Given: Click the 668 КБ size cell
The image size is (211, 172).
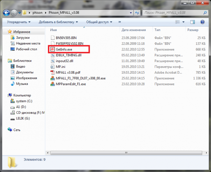Looking at the screenshot, I should 200,49.
